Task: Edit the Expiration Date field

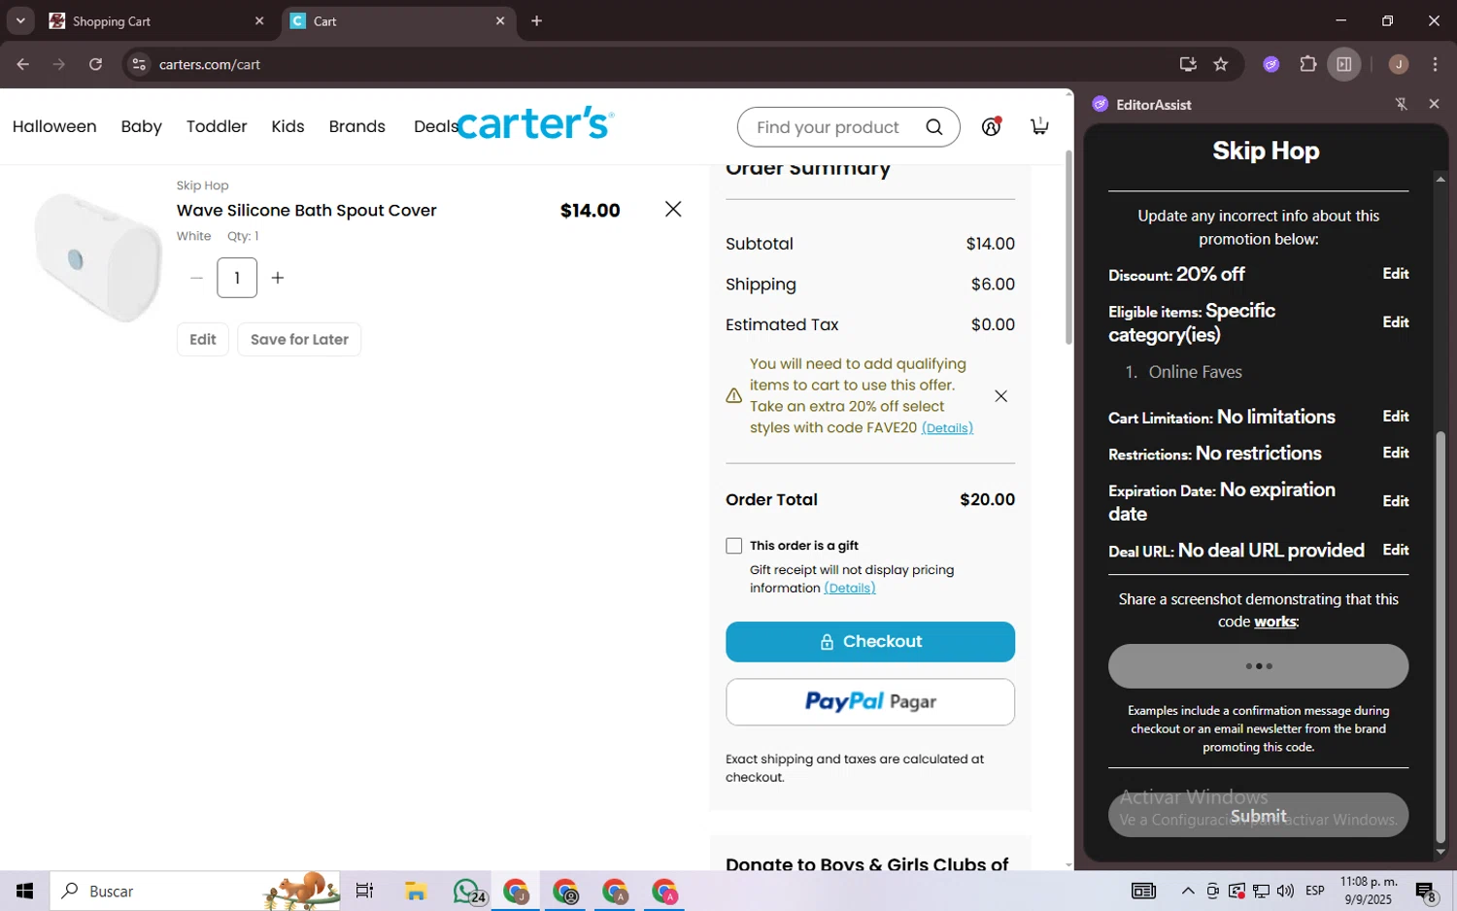Action: pos(1396,501)
